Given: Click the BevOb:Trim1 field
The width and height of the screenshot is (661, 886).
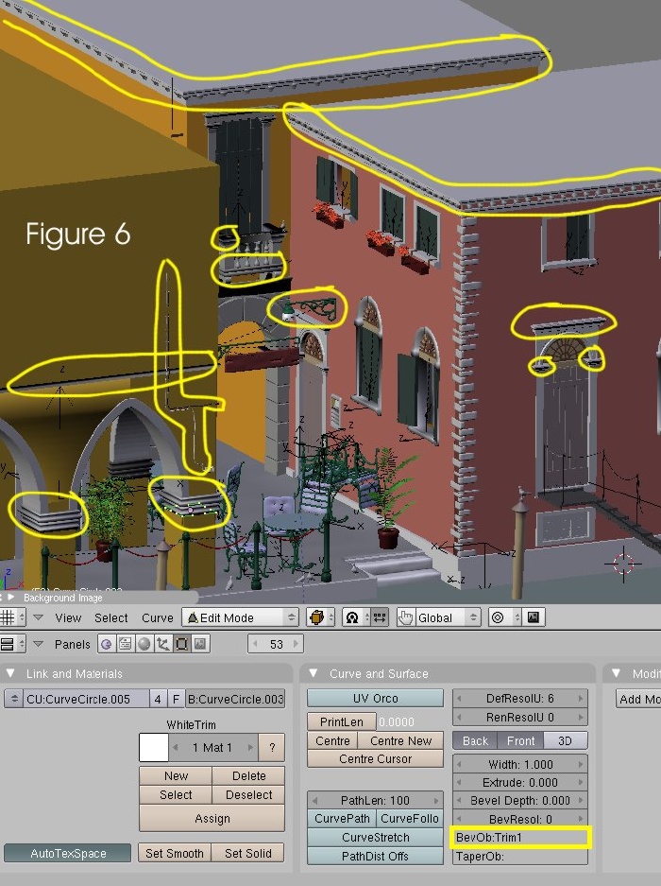Looking at the screenshot, I should tap(520, 838).
